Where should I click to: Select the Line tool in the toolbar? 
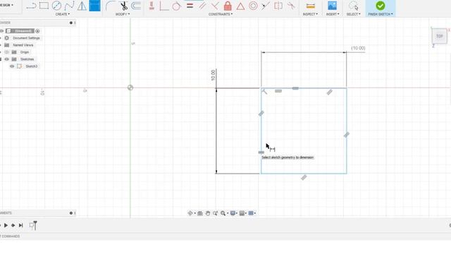[x=31, y=6]
